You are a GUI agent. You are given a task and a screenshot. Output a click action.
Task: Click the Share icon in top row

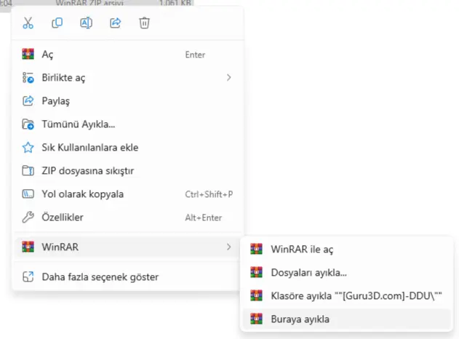[x=116, y=23]
